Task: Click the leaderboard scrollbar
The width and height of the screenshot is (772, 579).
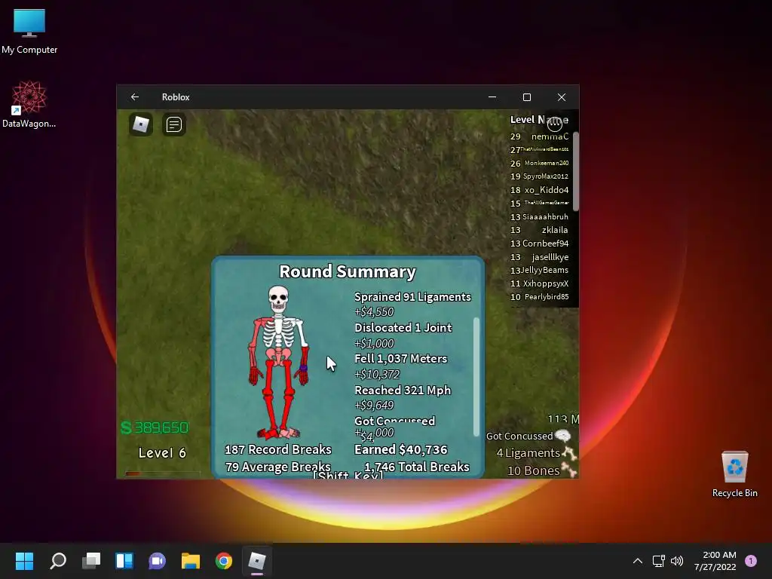Action: tap(575, 171)
